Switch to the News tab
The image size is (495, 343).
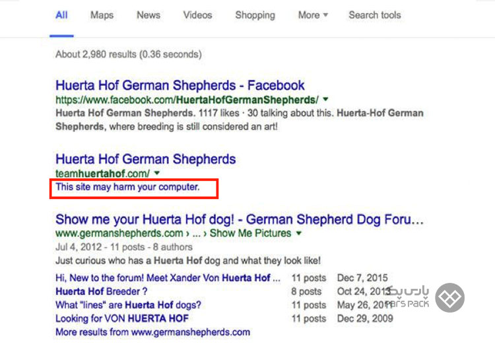coord(148,15)
